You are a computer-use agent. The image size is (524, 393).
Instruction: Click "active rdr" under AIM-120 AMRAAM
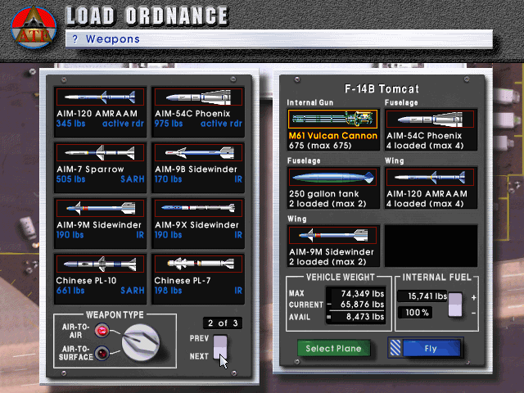click(123, 124)
